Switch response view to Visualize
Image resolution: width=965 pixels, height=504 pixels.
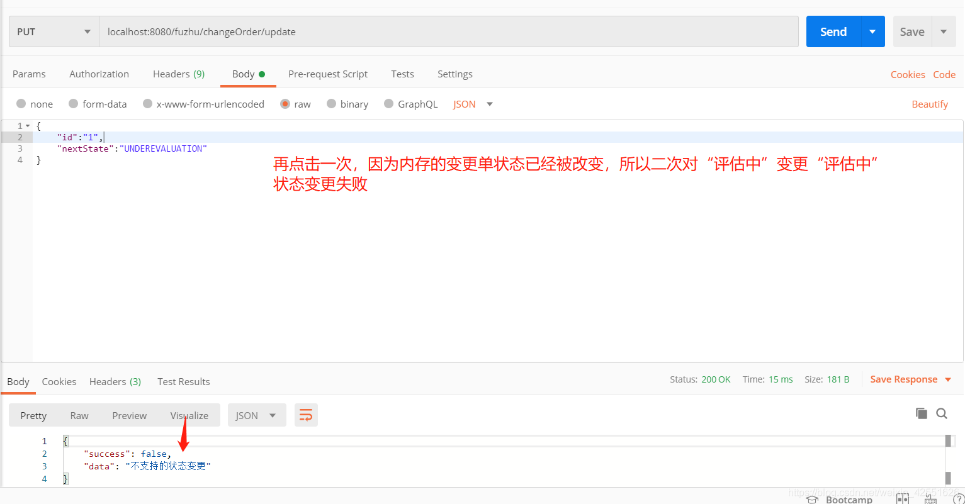(x=189, y=415)
